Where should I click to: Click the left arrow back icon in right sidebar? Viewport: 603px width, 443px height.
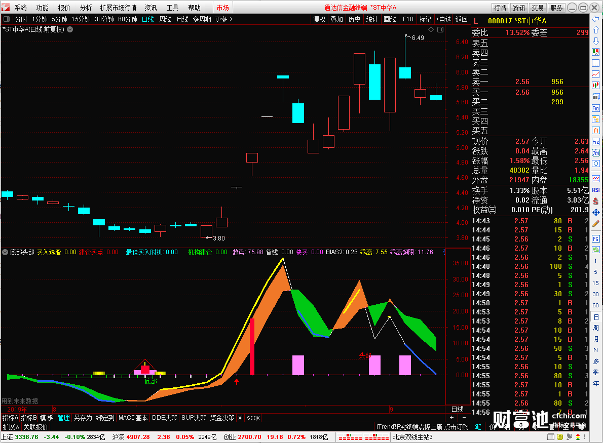[x=596, y=19]
